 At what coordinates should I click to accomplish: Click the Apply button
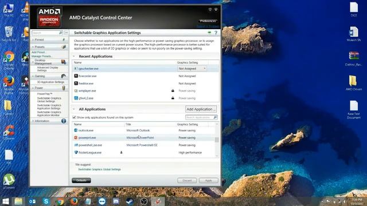tap(208, 180)
